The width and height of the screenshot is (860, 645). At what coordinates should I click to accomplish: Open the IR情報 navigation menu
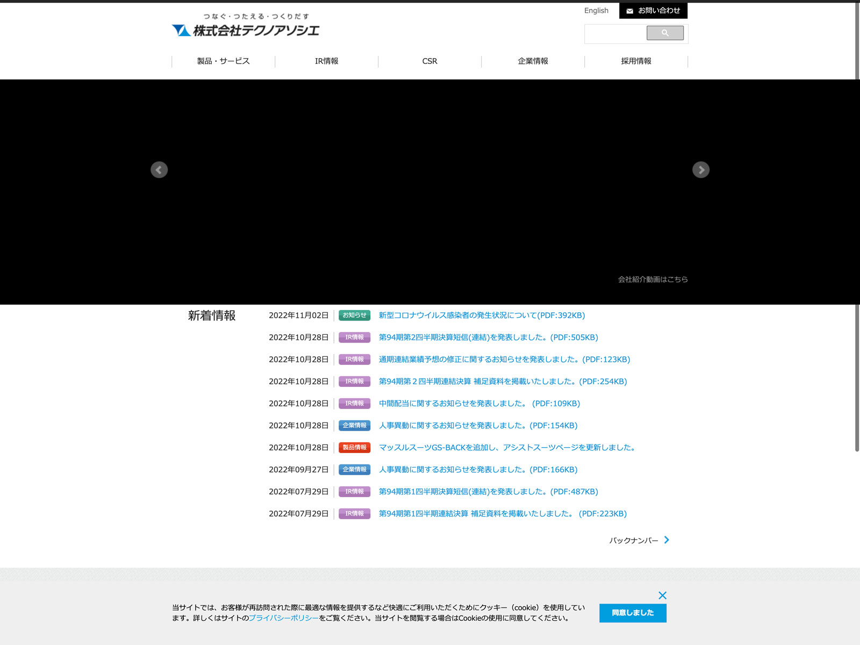(326, 61)
